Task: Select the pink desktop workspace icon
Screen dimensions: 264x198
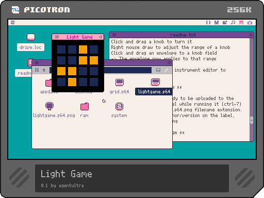Action: 241,22
